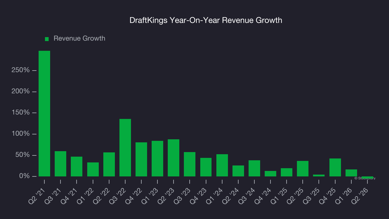Click the Q4 '24 x-axis label
The height and width of the screenshot is (219, 389).
pos(263,196)
